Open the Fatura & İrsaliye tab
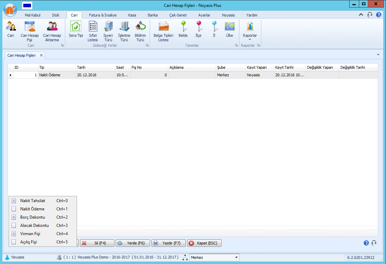Screen dimensions: 386x264 click(103, 15)
